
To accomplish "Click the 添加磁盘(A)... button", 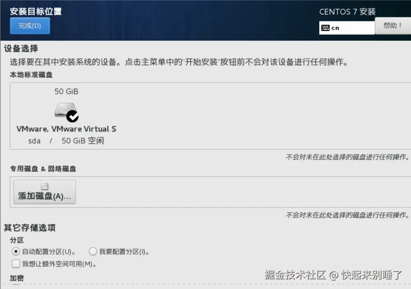I will [x=44, y=192].
